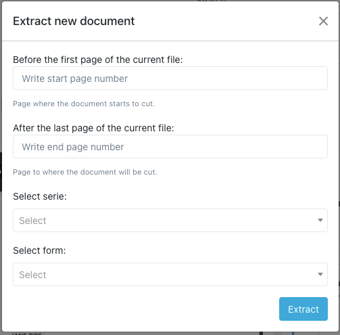Click the 'Before the first page' label

coord(98,60)
